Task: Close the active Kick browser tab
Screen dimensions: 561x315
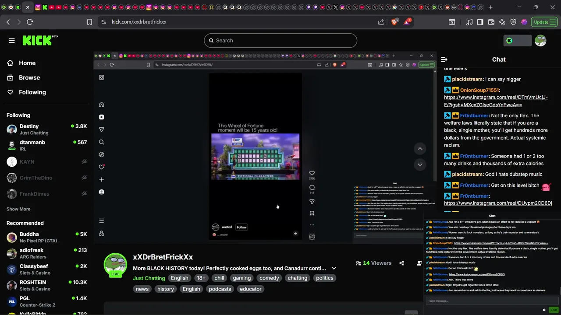Action: (x=28, y=7)
